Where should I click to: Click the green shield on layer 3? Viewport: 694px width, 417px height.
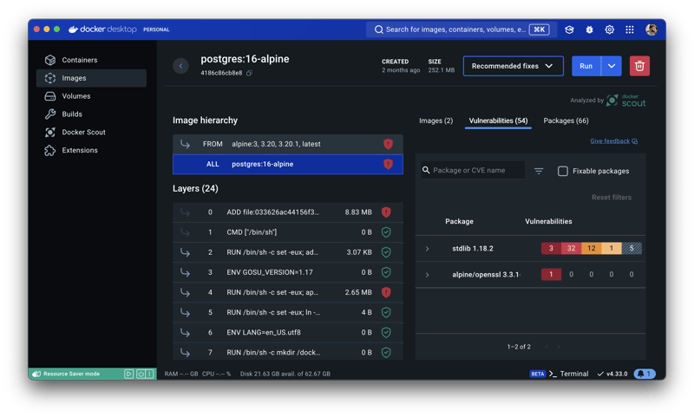pyautogui.click(x=386, y=272)
